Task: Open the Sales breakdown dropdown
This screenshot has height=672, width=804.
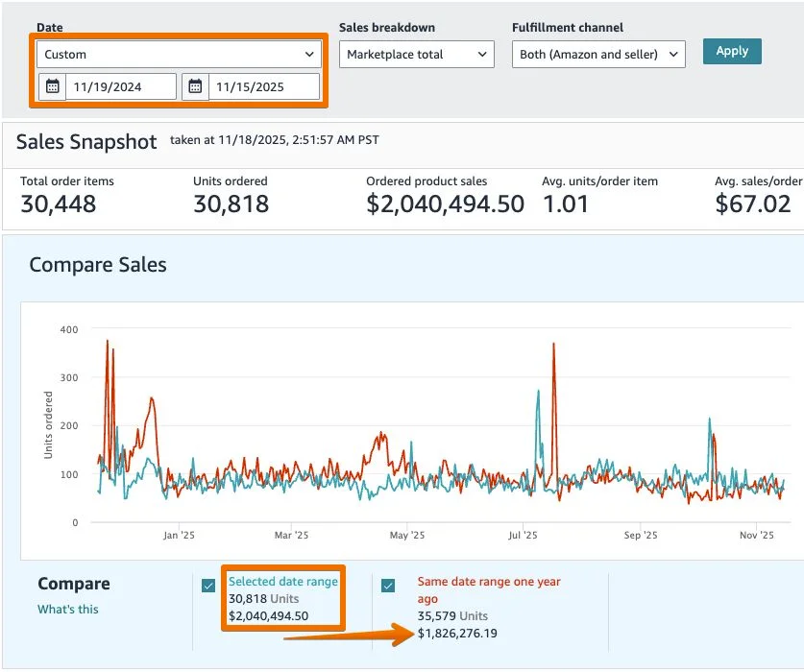Action: pos(416,55)
